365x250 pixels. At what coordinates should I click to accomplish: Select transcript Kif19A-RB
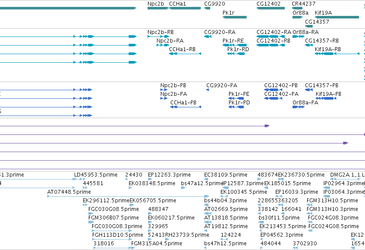337,54
